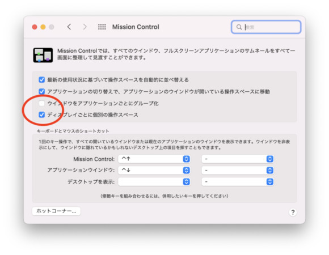Screen dimensions: 329x255
Task: Toggle アプリケーションの切り替えで操作スペースに移動 checkbox
Action: click(41, 91)
